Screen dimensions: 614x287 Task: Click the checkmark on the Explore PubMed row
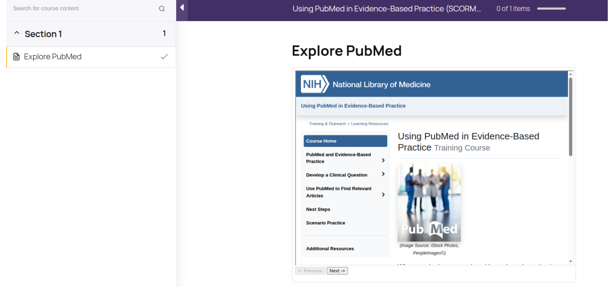point(164,56)
